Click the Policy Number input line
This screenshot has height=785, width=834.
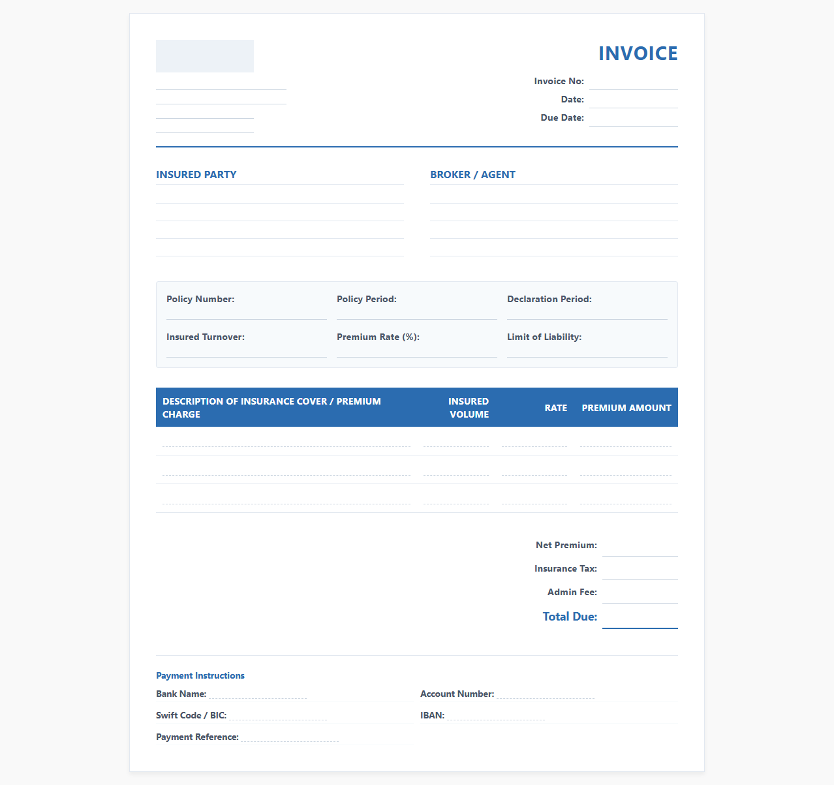pyautogui.click(x=247, y=313)
